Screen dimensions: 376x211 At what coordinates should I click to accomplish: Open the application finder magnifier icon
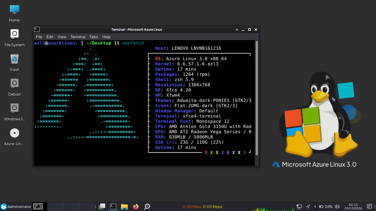pos(147,207)
